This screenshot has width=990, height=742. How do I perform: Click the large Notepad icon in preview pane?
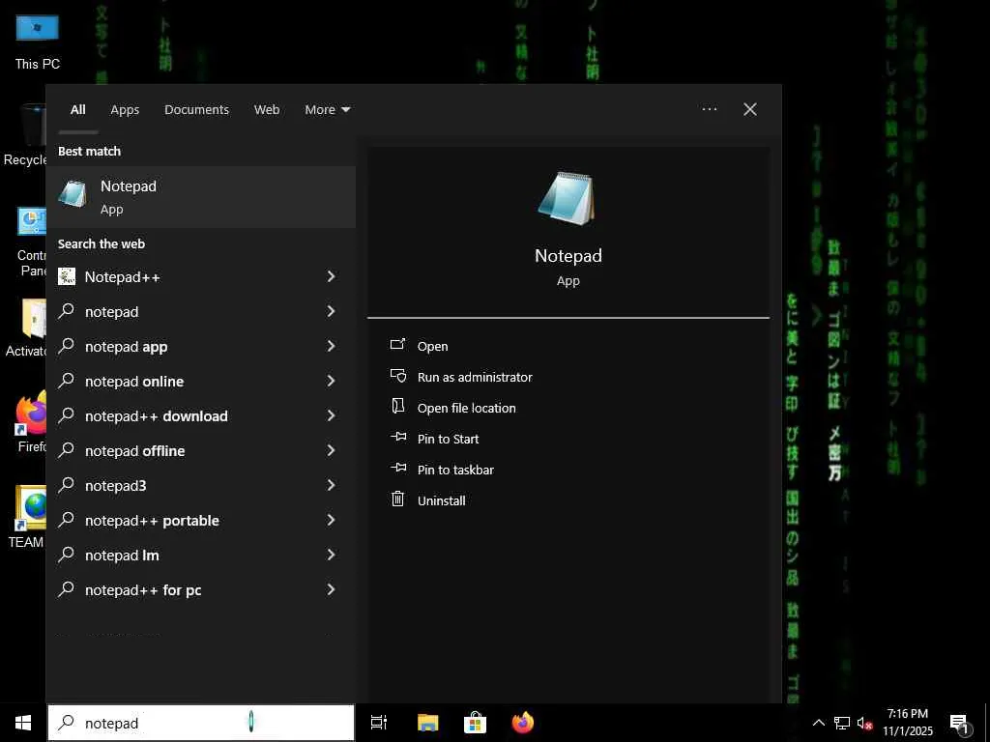[567, 198]
